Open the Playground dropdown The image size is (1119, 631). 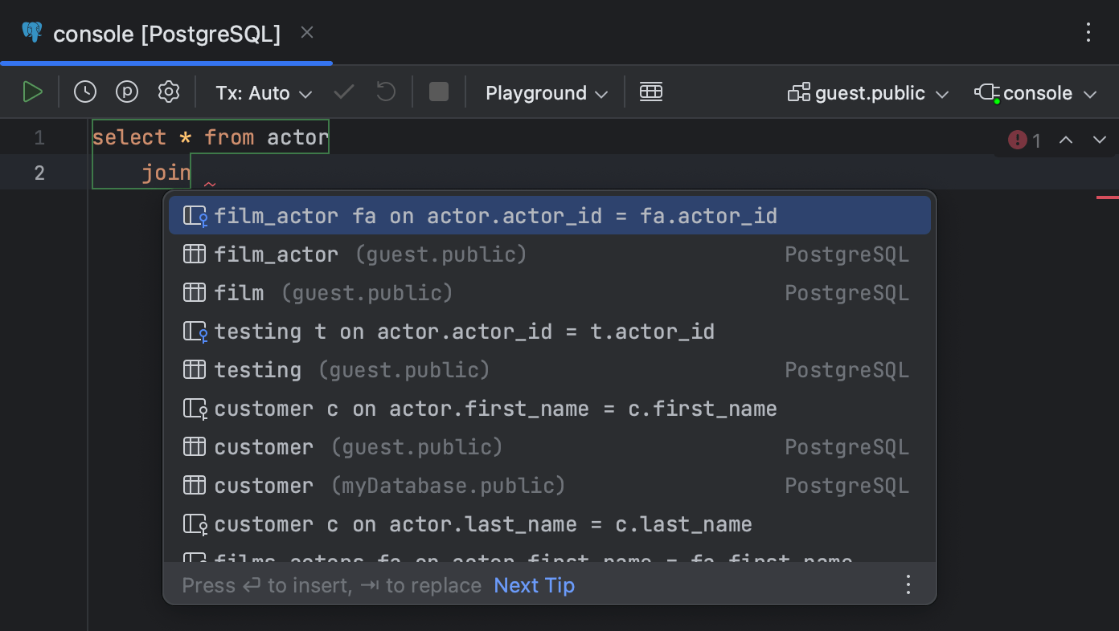545,92
